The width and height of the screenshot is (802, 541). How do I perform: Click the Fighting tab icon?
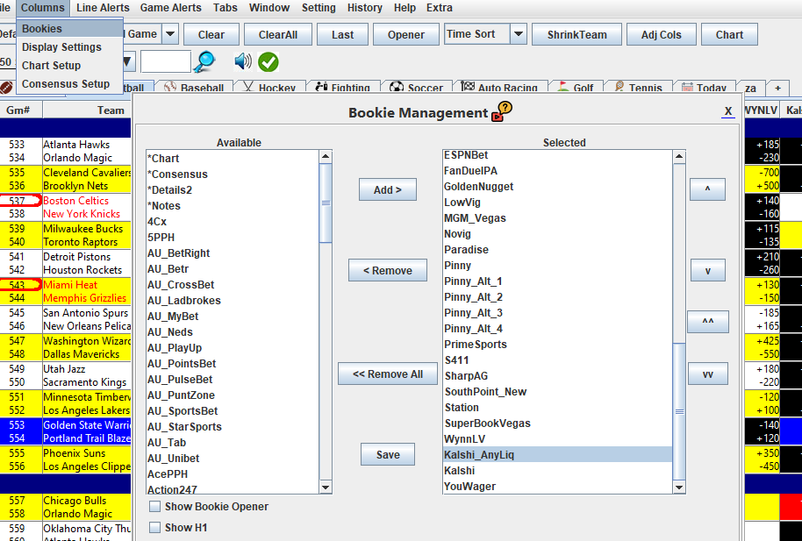click(x=321, y=88)
